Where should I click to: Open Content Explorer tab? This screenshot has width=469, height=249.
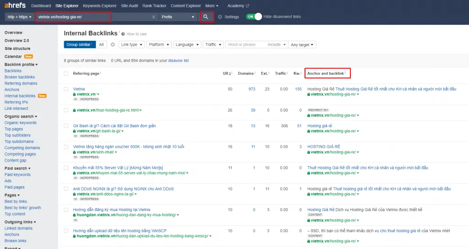coord(186,5)
